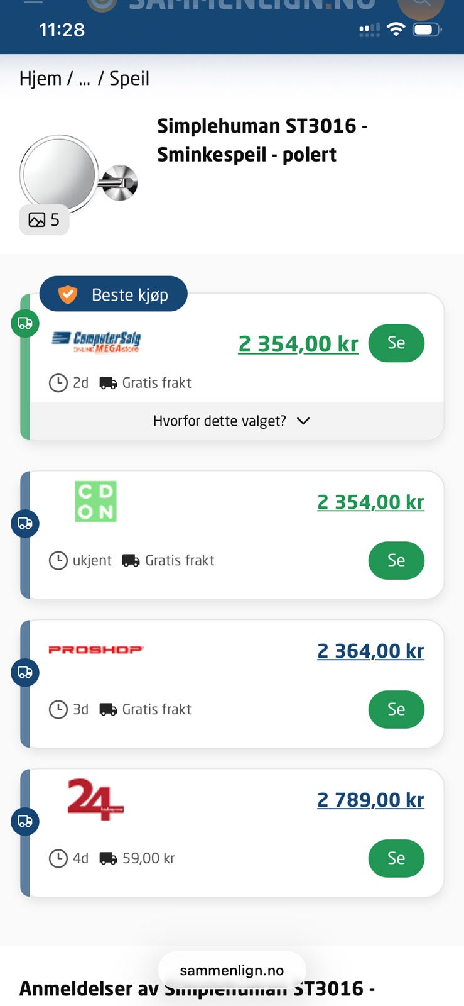Click the Se button for the ComputerSalg offer
Image resolution: width=464 pixels, height=1006 pixels.
pos(396,343)
